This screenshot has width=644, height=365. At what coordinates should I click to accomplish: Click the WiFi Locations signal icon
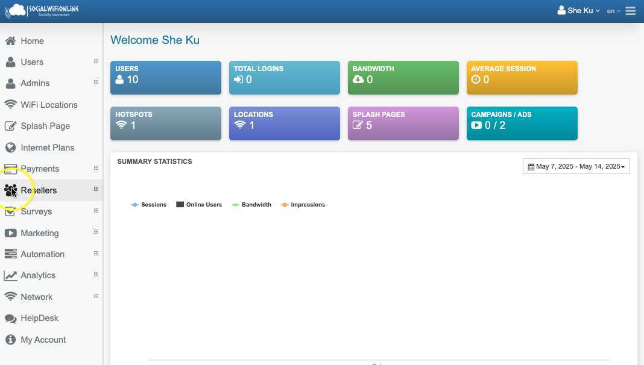click(x=10, y=104)
